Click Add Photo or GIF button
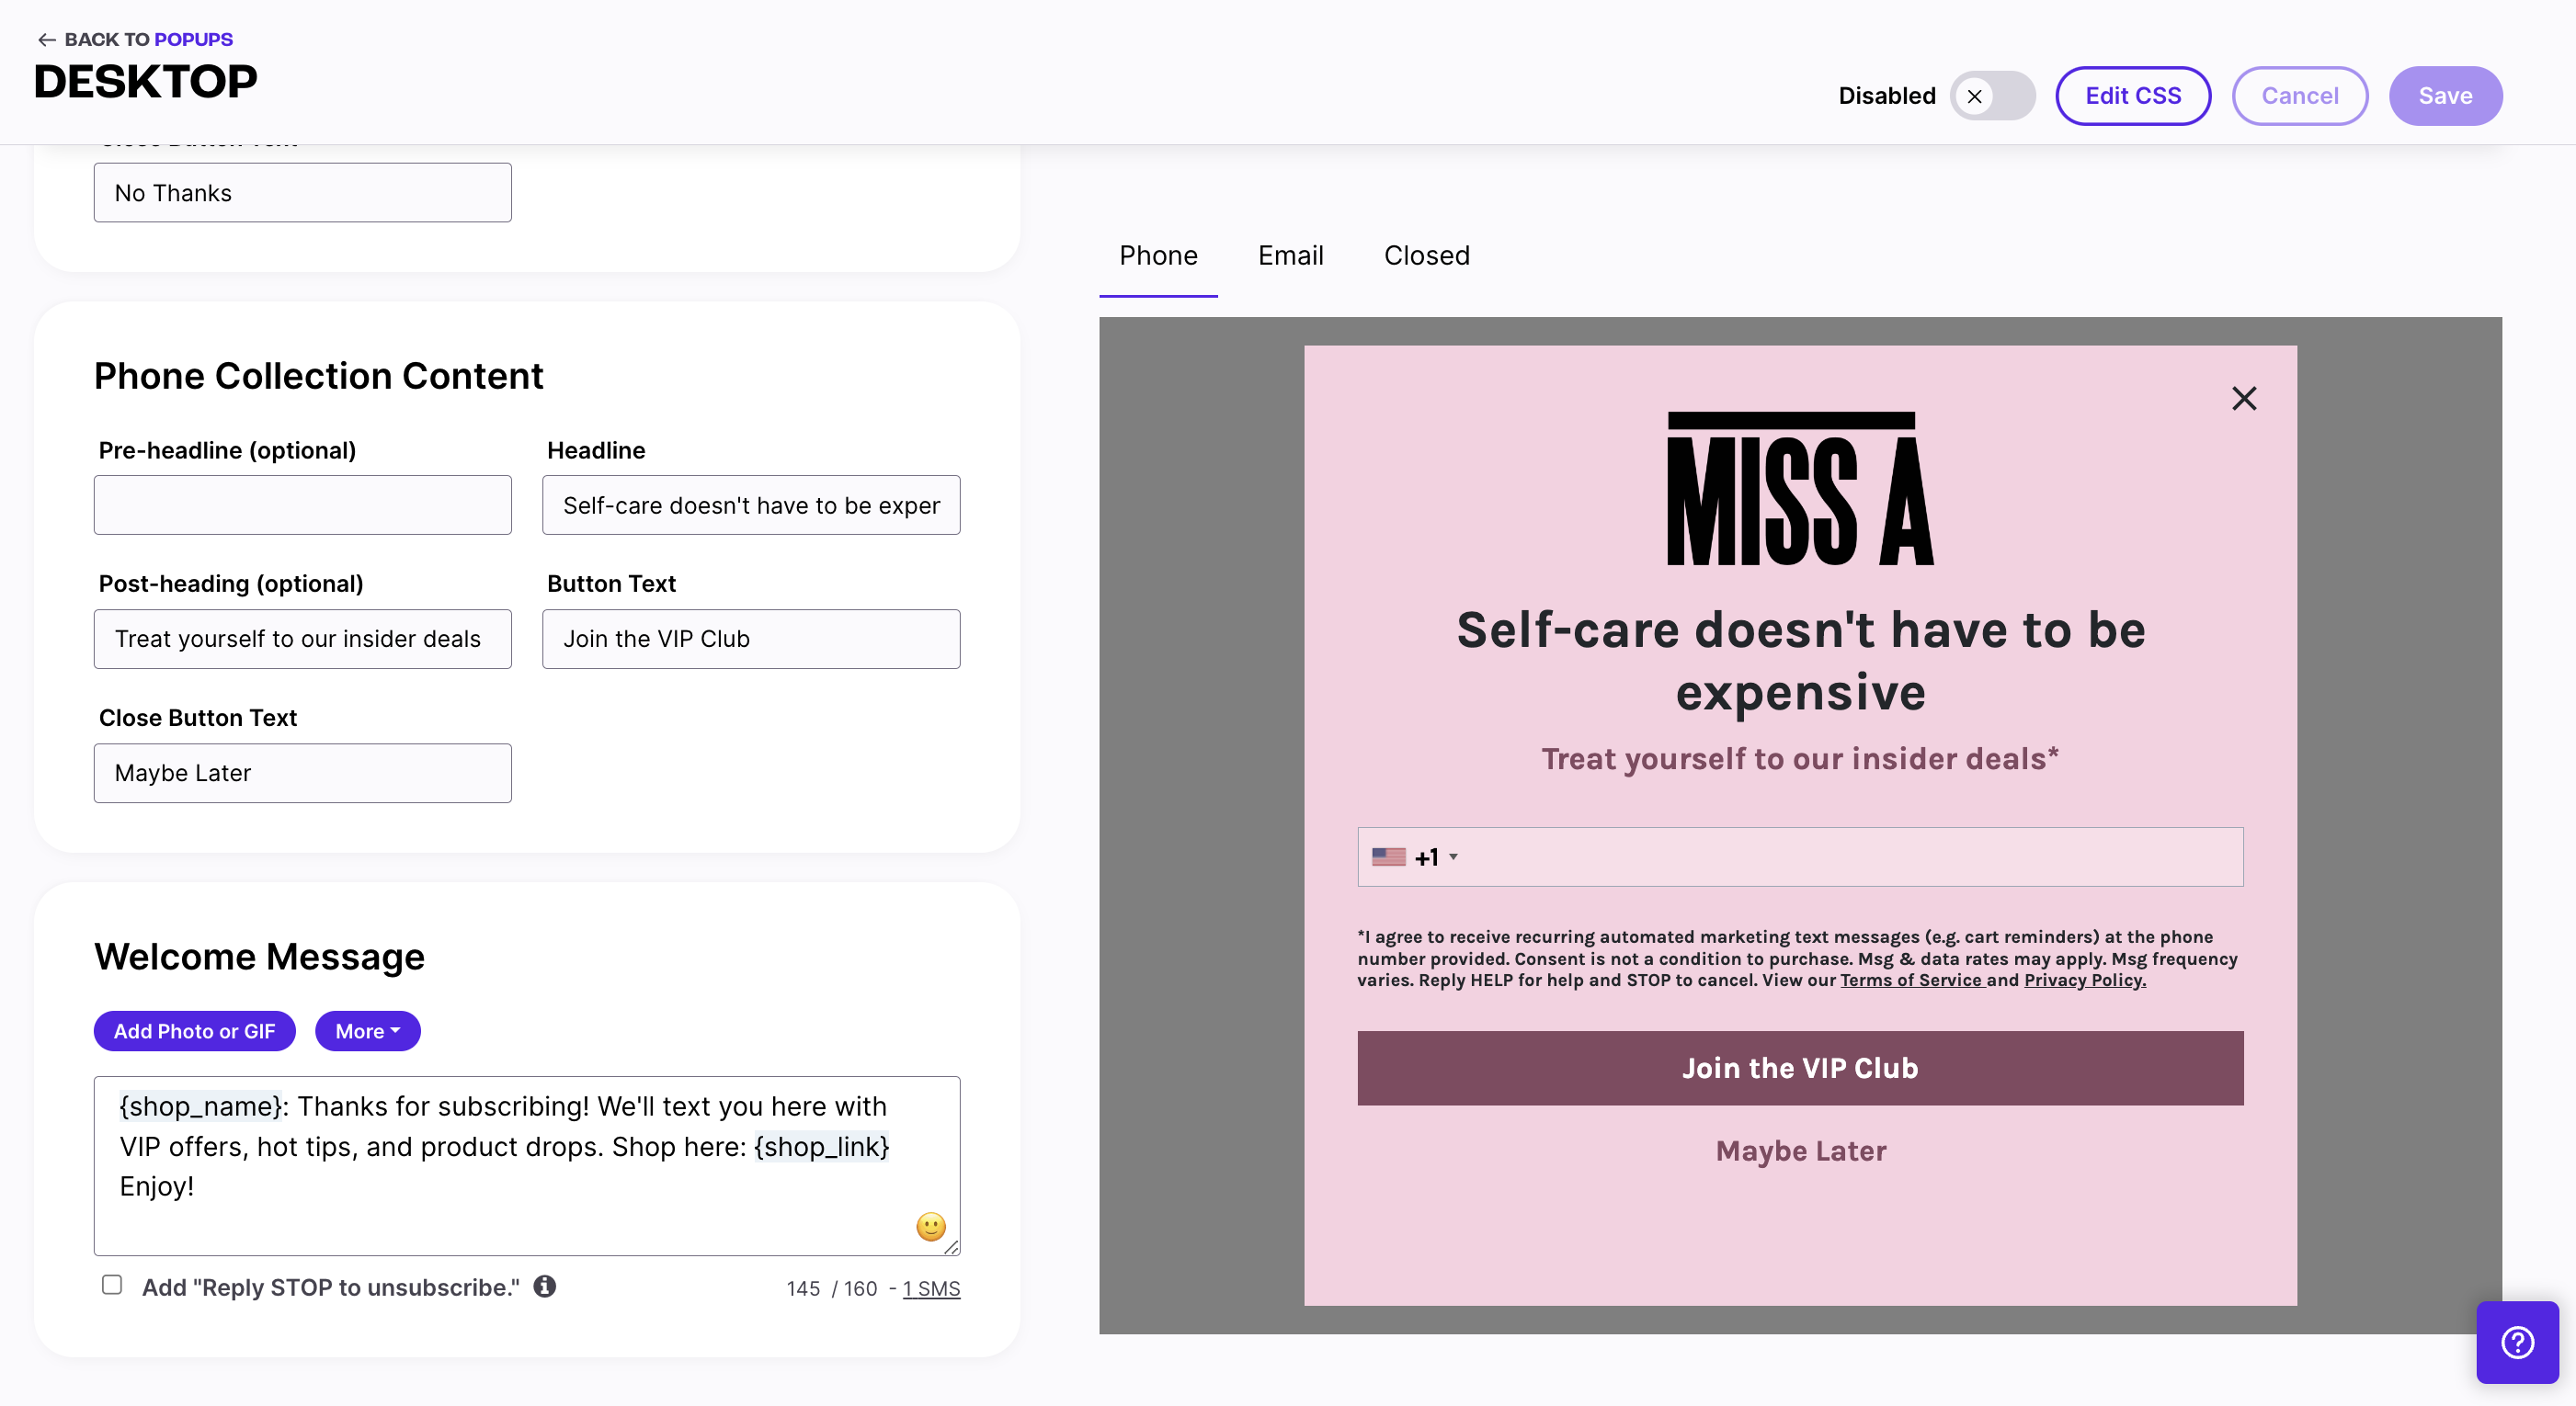This screenshot has width=2576, height=1406. pyautogui.click(x=194, y=1031)
